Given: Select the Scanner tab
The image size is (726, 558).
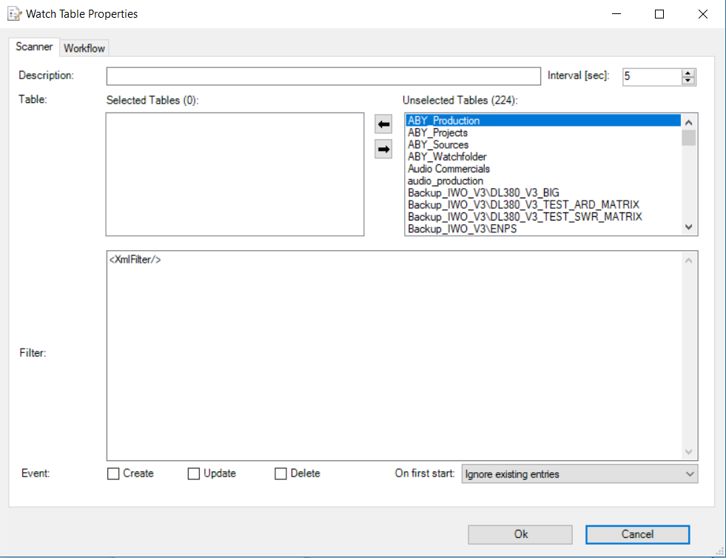Looking at the screenshot, I should click(x=34, y=47).
